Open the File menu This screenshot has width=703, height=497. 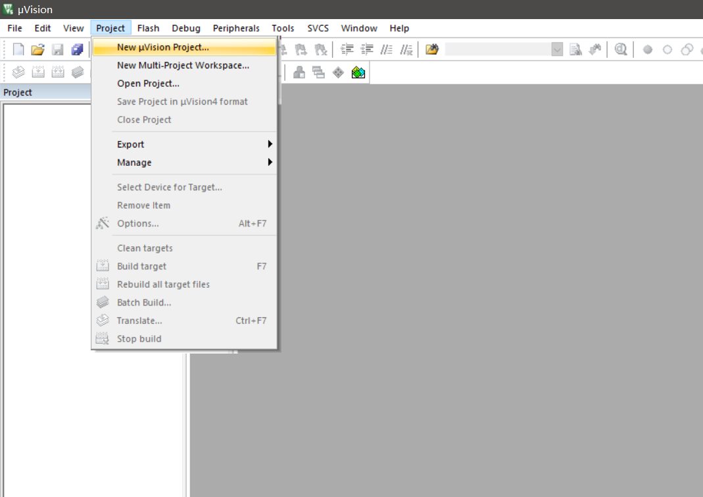(x=14, y=28)
